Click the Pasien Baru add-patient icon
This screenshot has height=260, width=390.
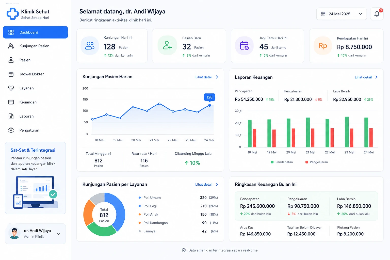(167, 45)
